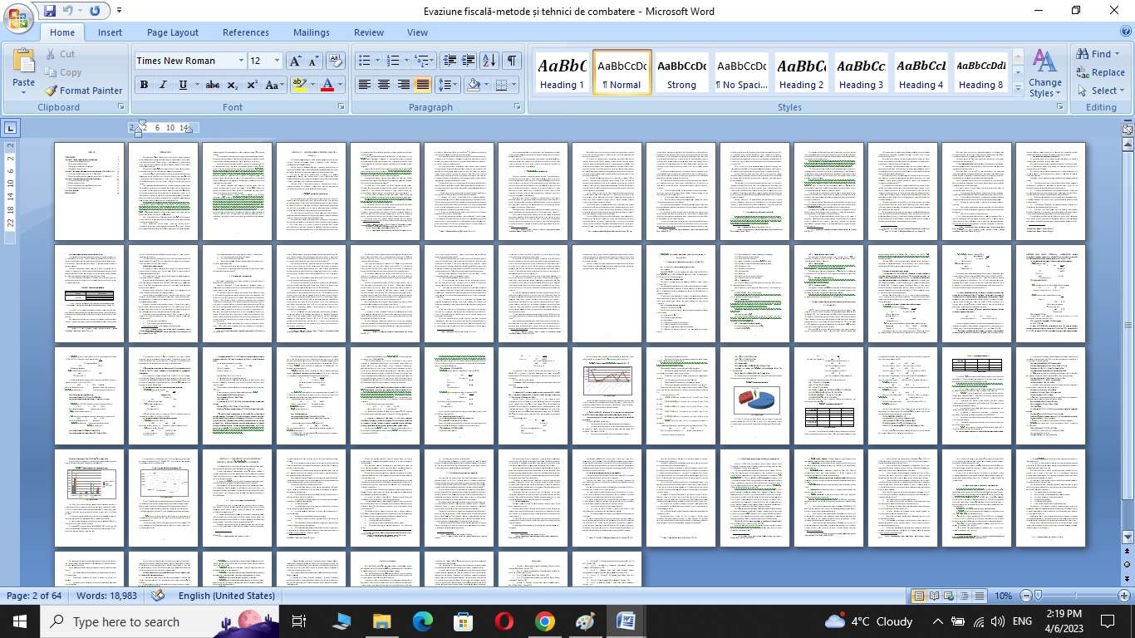This screenshot has width=1135, height=638.
Task: Switch to Review tab
Action: coord(369,32)
